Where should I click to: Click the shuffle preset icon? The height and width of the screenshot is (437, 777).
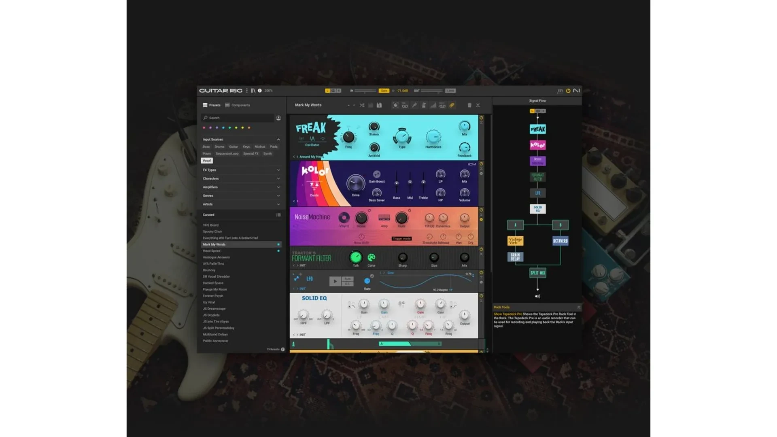(x=362, y=105)
